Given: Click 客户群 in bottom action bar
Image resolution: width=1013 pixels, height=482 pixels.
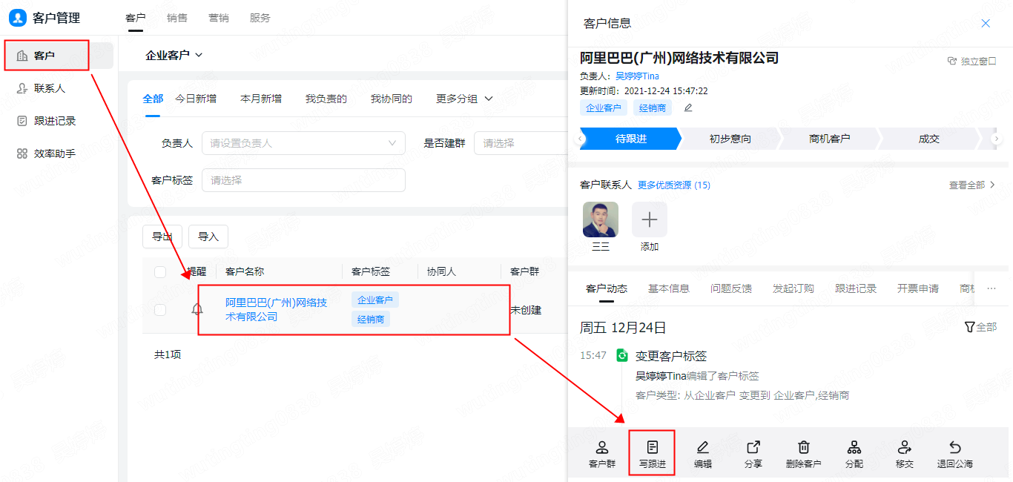Looking at the screenshot, I should 602,454.
